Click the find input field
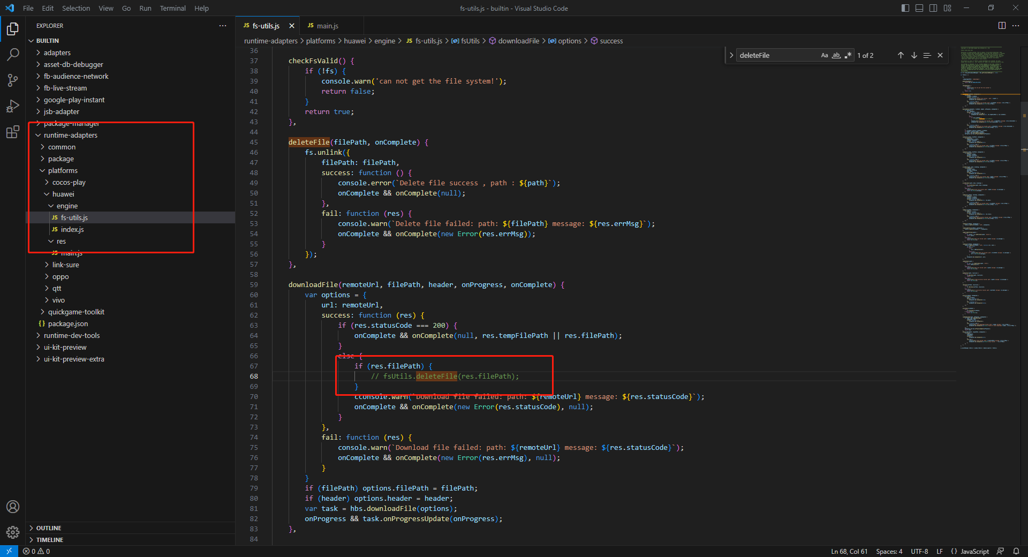 776,55
